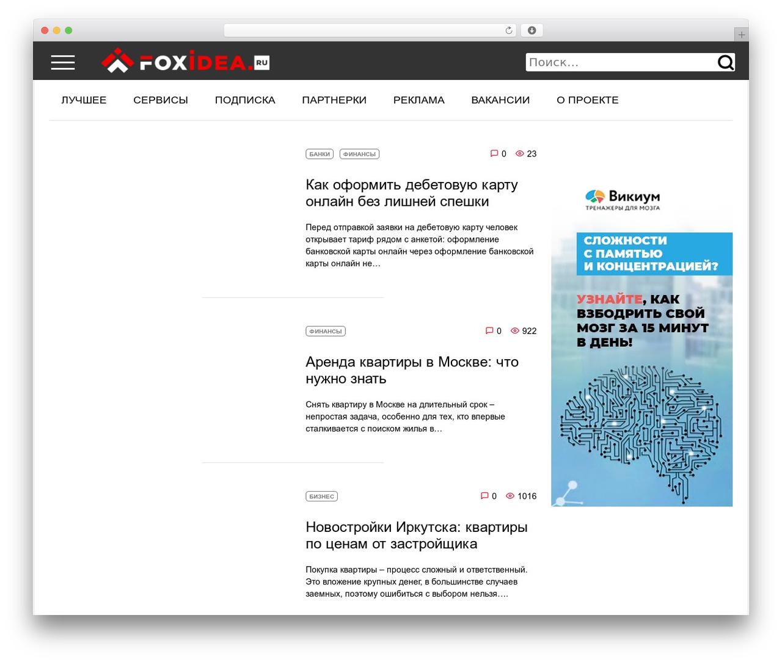Open article 'Как оформить дебетовую карту'
The image size is (782, 662).
412,193
